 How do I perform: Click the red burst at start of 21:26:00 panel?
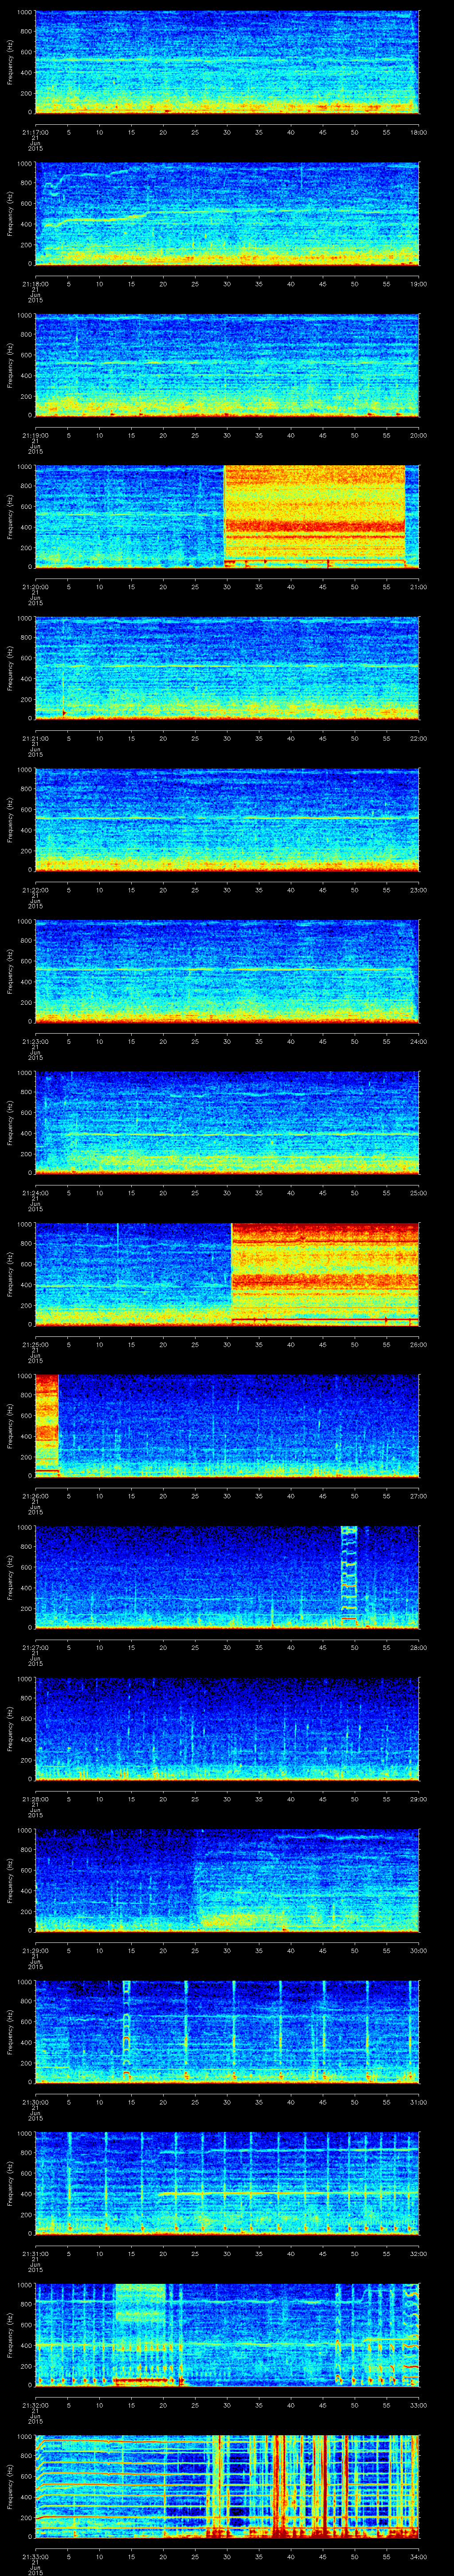[47, 1426]
